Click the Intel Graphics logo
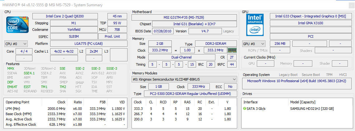Image resolution: width=355 pixels, height=131 pixels. click(255, 25)
